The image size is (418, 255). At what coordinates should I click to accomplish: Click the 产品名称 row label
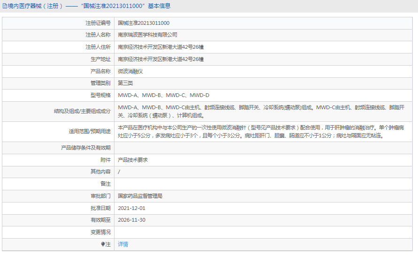pyautogui.click(x=100, y=71)
